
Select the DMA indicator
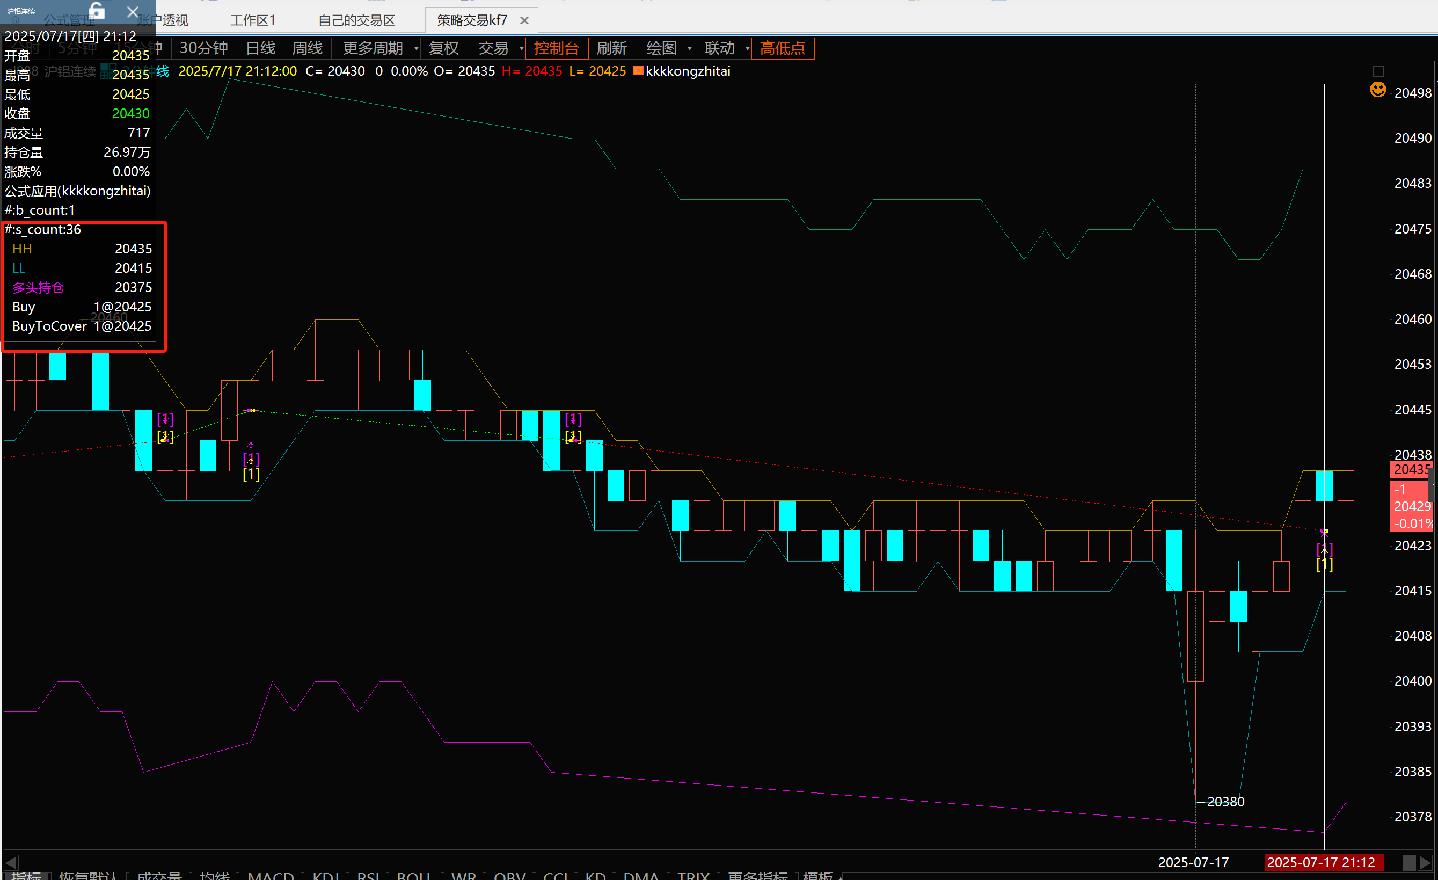click(641, 875)
